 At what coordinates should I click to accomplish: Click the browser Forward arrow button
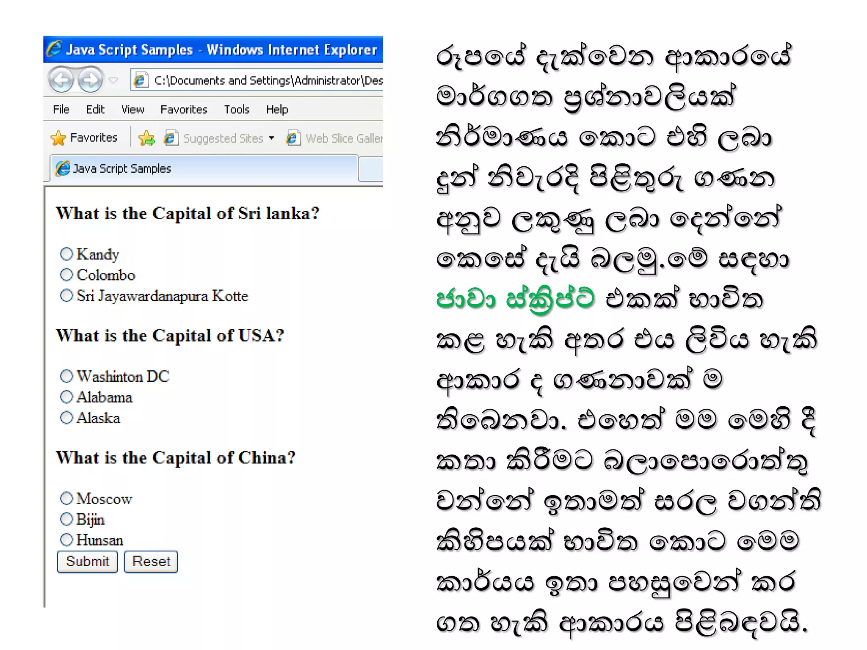[x=90, y=80]
